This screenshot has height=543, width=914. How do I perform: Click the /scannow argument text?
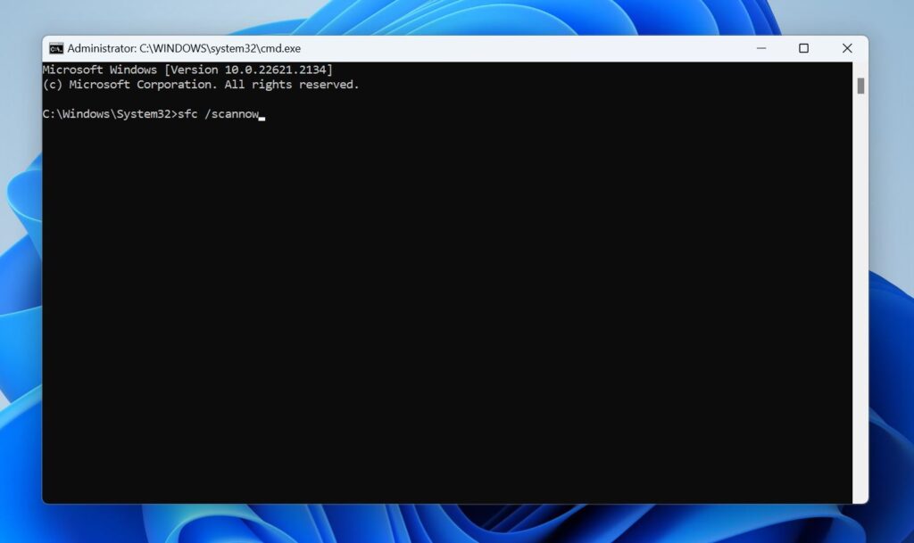click(232, 114)
